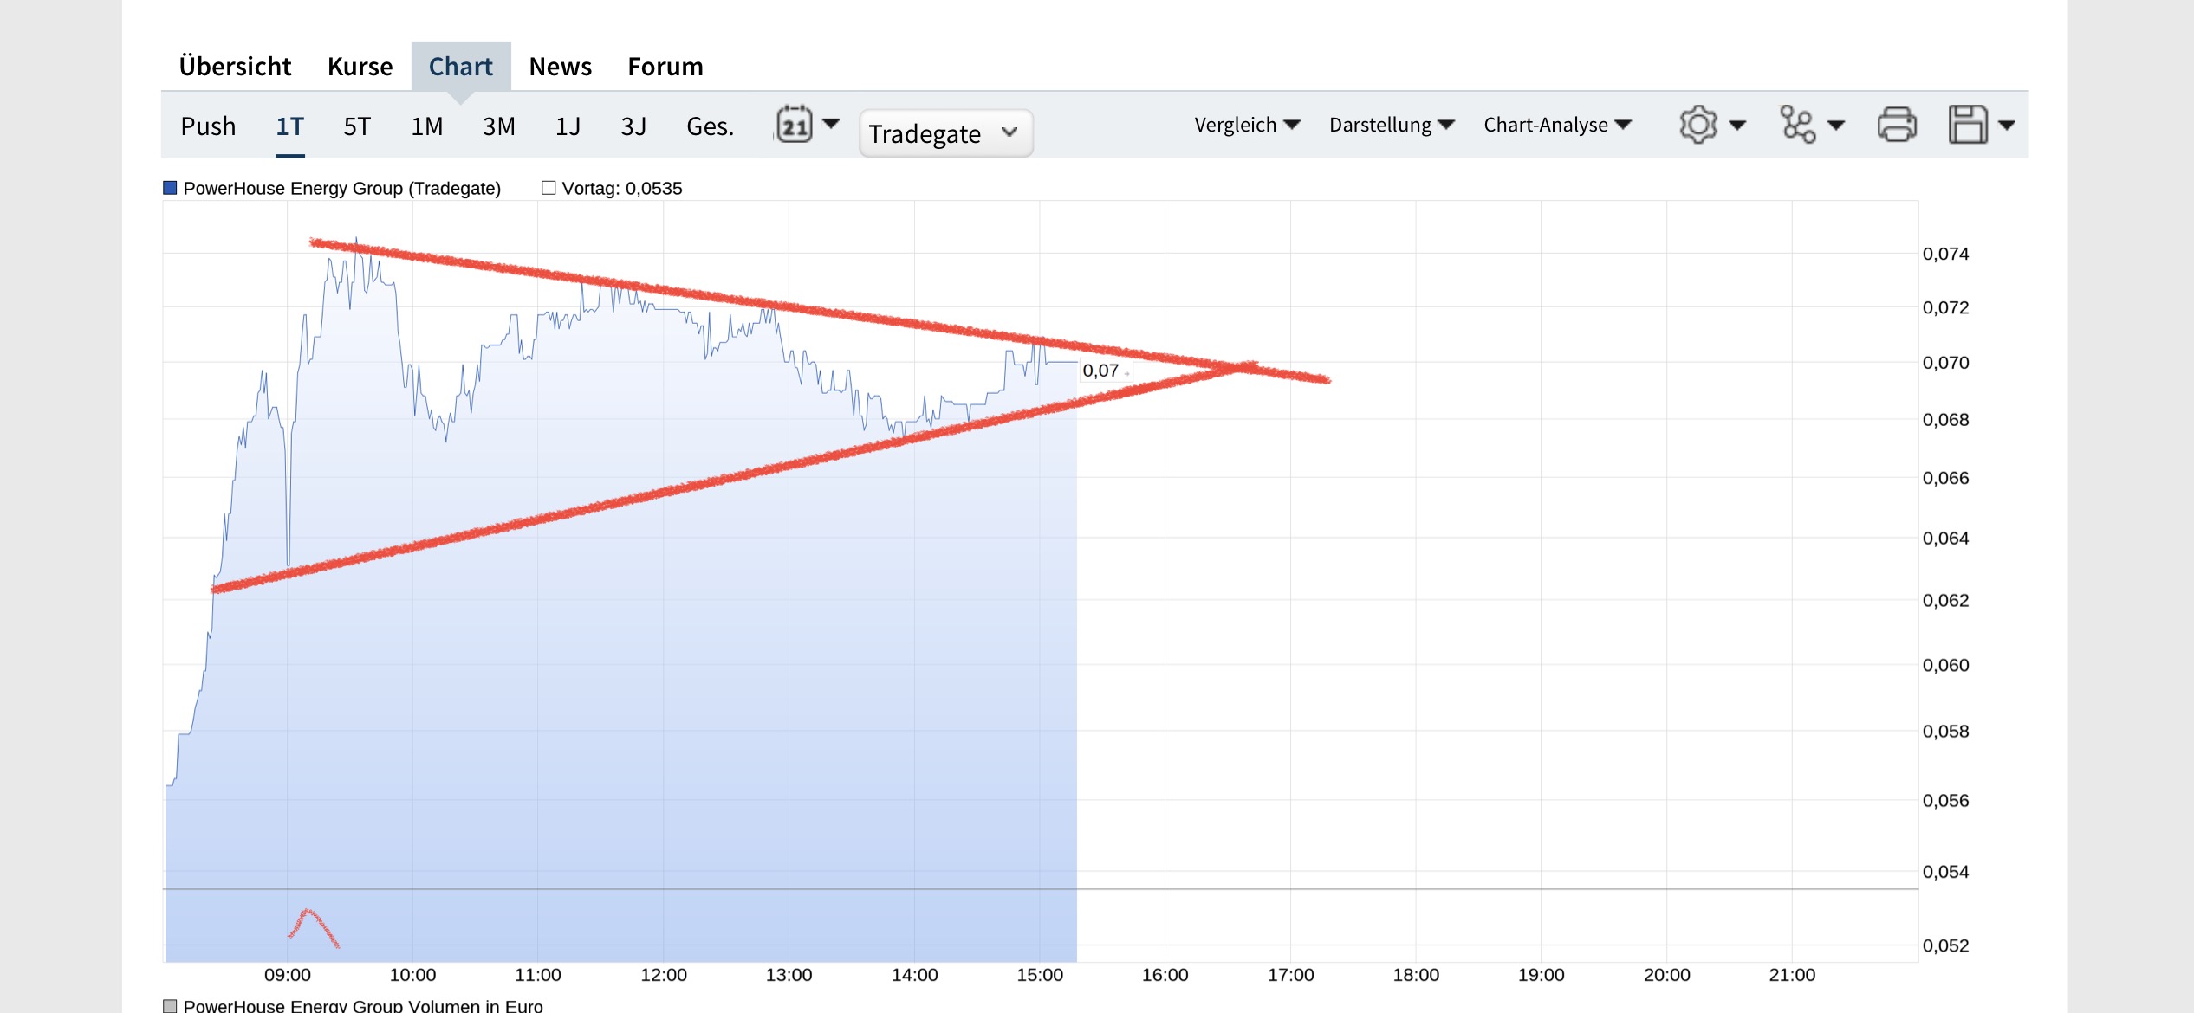Select the 1J time range
This screenshot has width=2194, height=1013.
[x=568, y=126]
